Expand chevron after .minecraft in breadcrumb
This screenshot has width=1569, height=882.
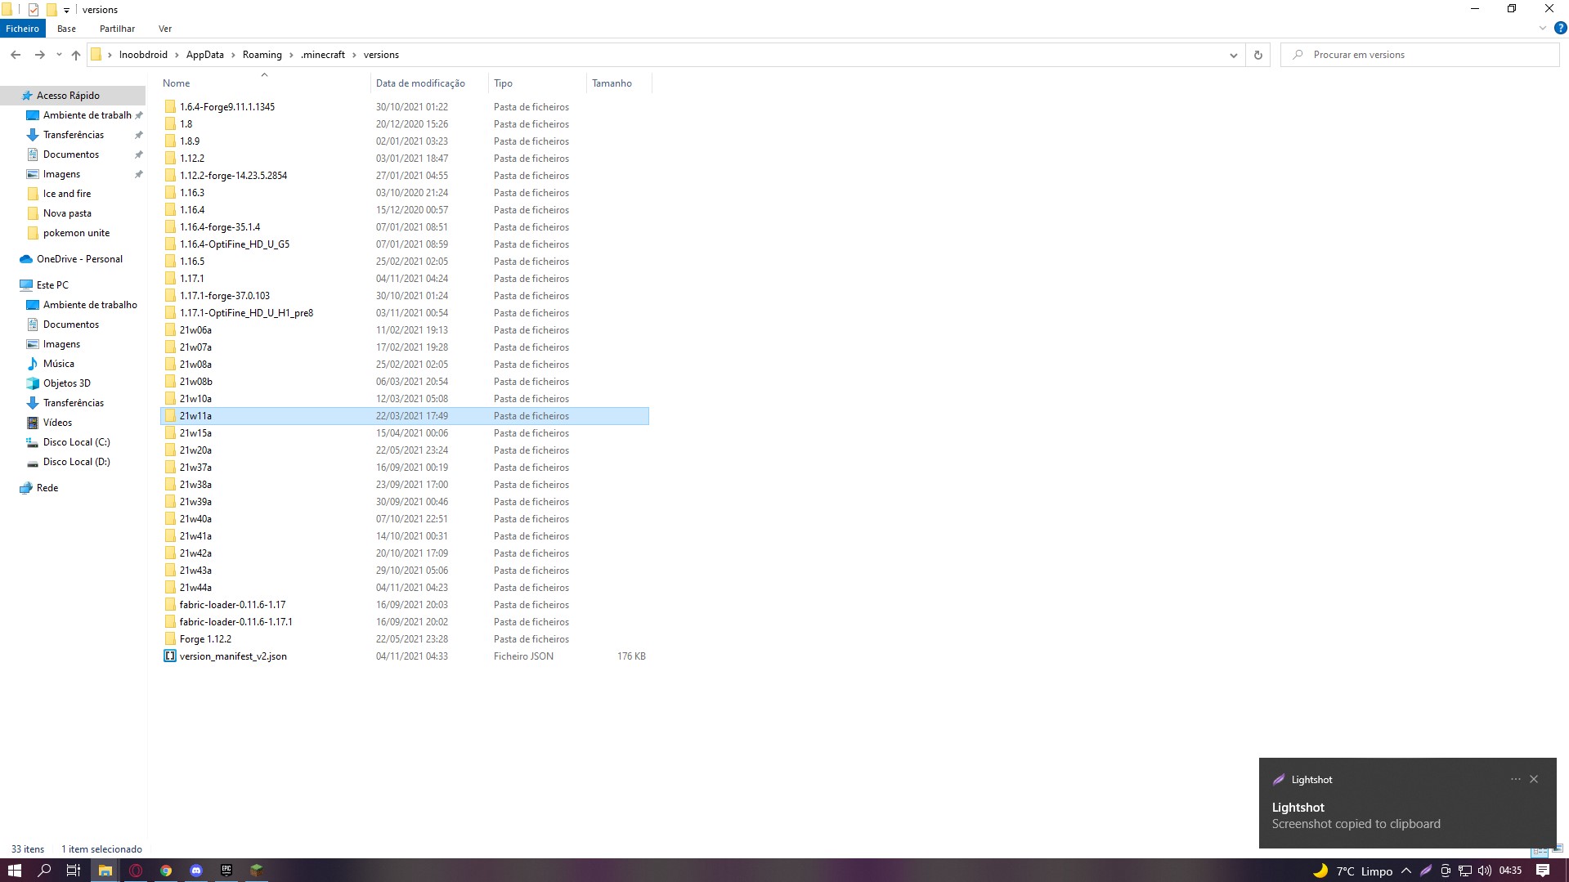pos(355,55)
